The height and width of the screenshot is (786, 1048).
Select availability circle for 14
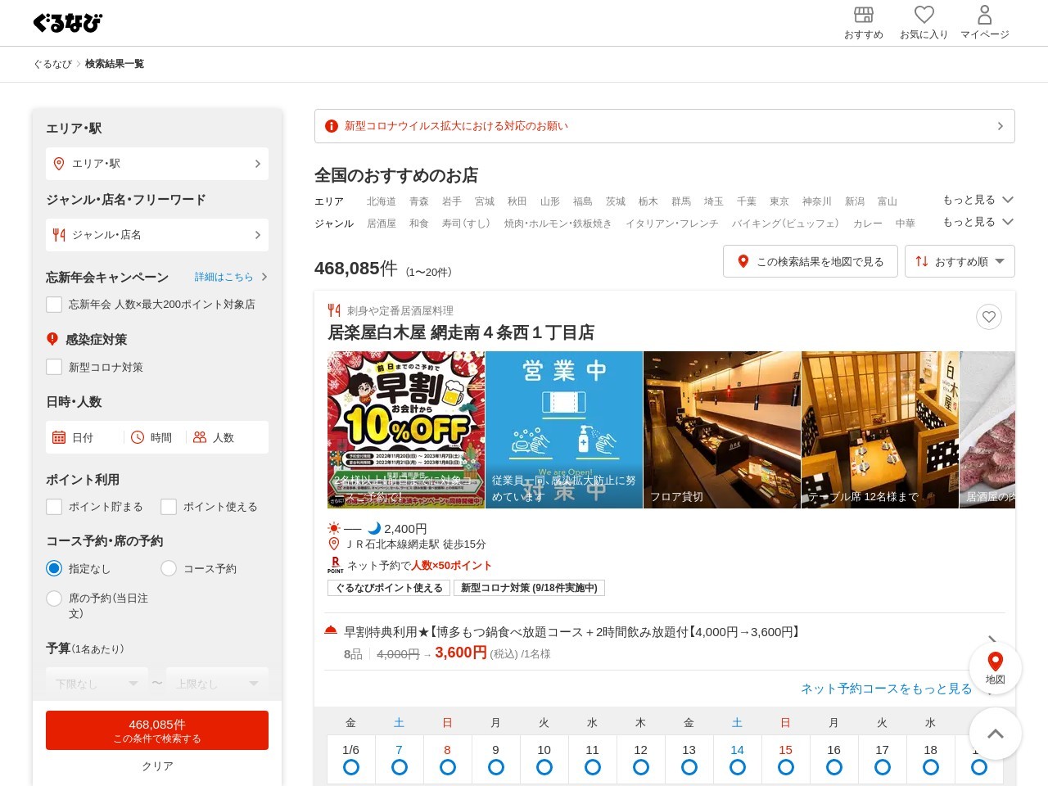(738, 767)
